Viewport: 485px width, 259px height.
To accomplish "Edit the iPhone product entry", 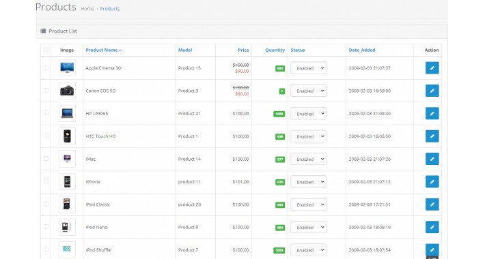I will [432, 181].
